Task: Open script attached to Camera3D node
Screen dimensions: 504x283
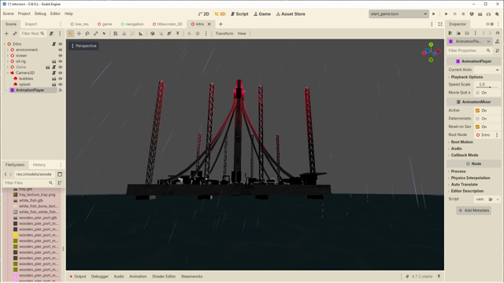Action: (54, 73)
